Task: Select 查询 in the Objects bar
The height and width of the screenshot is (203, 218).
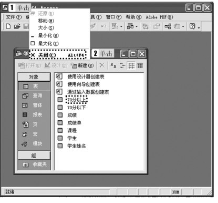Action: tap(34, 95)
